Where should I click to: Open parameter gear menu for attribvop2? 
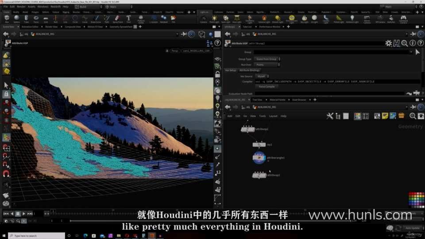point(388,43)
